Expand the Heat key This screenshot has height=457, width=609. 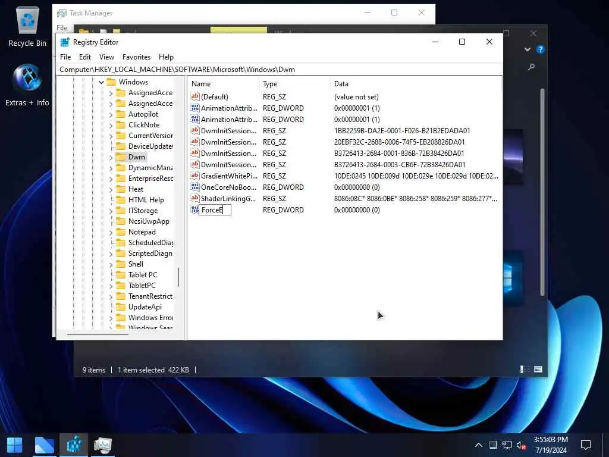(111, 190)
